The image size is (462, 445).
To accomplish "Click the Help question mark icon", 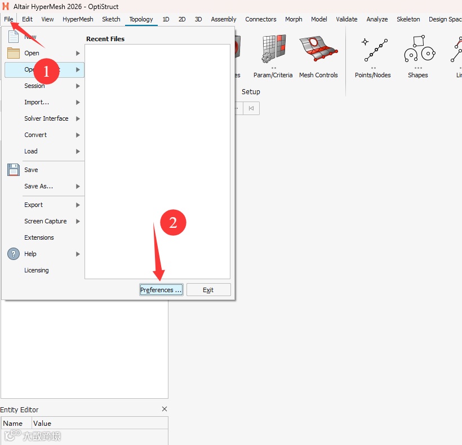I will (14, 254).
